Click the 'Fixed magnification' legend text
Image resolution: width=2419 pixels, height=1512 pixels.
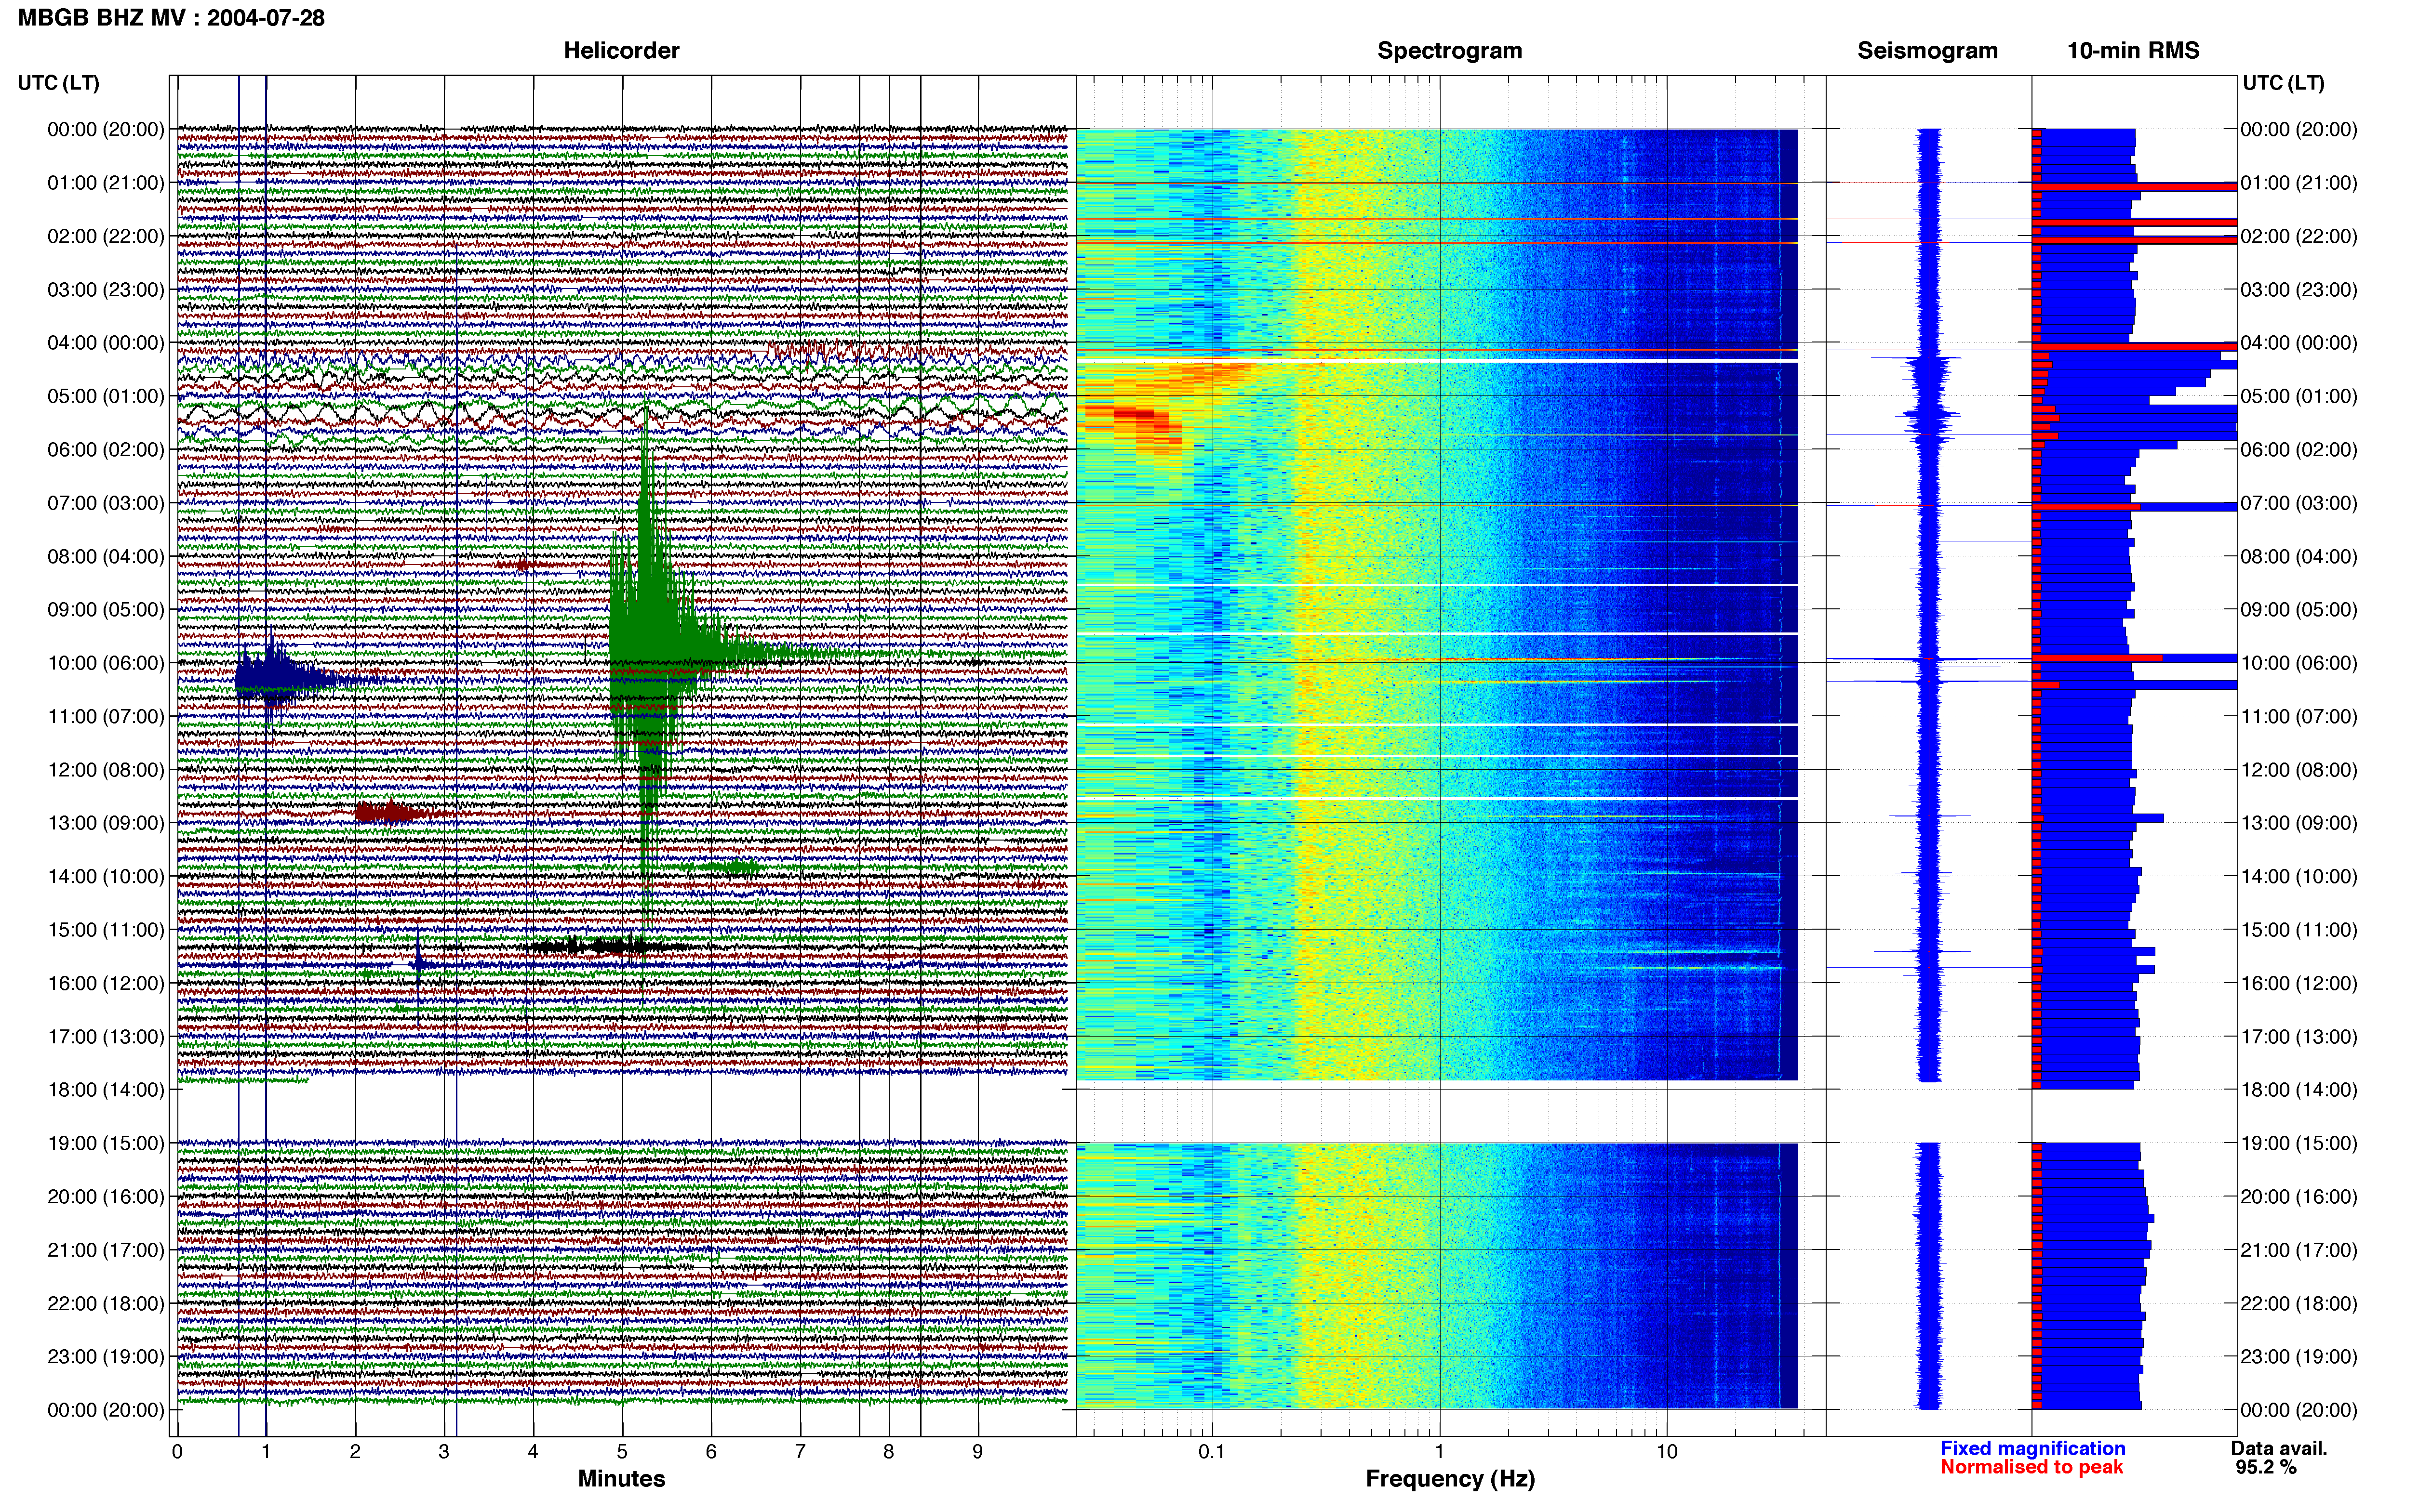[2032, 1448]
